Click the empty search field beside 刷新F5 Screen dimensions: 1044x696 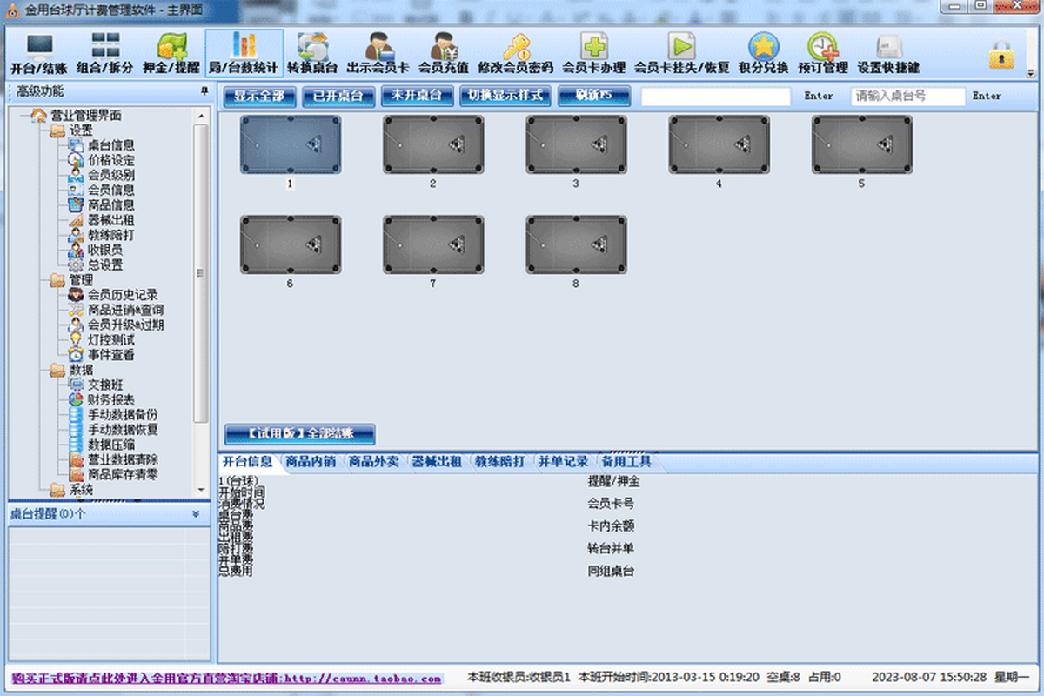click(x=716, y=97)
